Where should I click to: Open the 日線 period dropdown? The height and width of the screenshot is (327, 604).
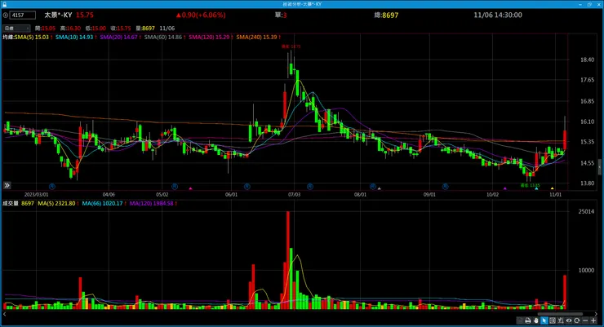[16, 29]
